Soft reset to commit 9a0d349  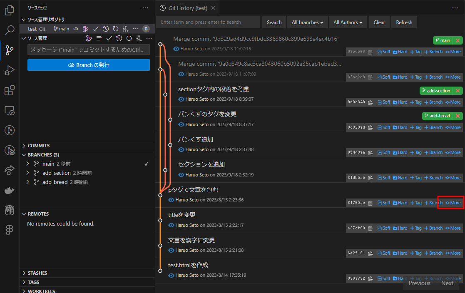pyautogui.click(x=384, y=102)
